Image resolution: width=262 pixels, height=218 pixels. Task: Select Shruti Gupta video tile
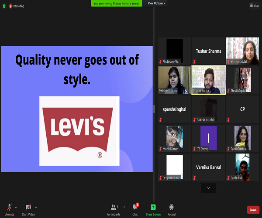pos(242,80)
